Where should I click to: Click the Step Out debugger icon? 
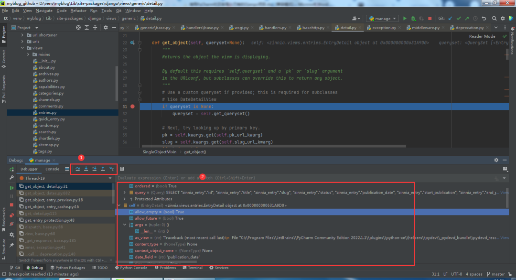pyautogui.click(x=103, y=169)
